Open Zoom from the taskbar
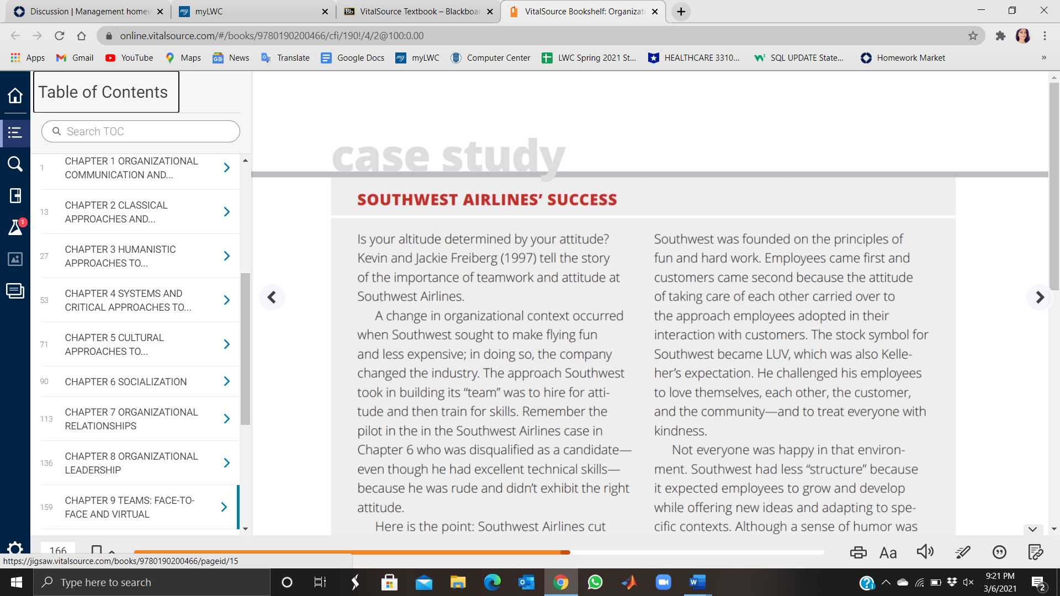Screen dimensions: 1060x596 point(663,582)
